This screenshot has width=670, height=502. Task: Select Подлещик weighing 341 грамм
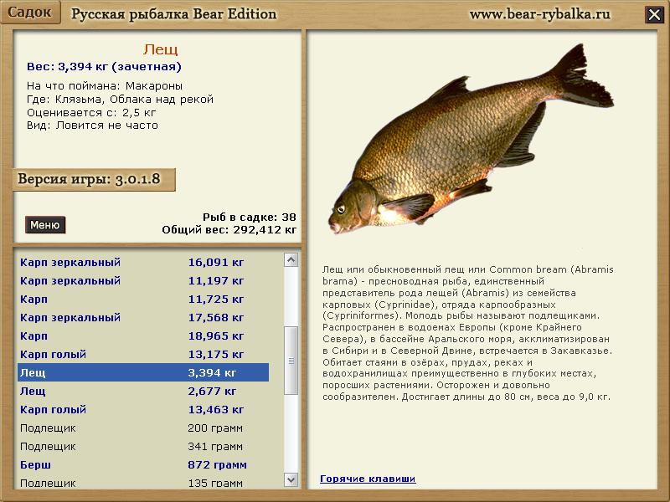point(142,447)
